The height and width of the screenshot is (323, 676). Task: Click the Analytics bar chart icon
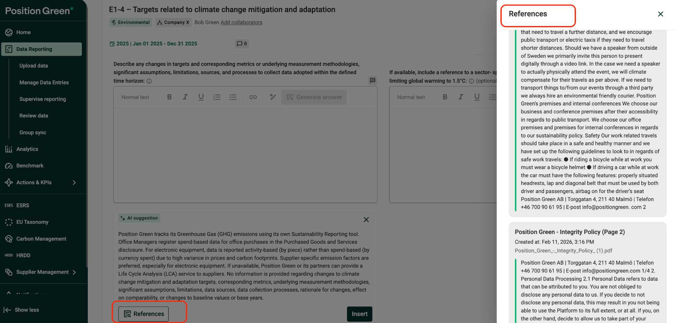point(9,149)
